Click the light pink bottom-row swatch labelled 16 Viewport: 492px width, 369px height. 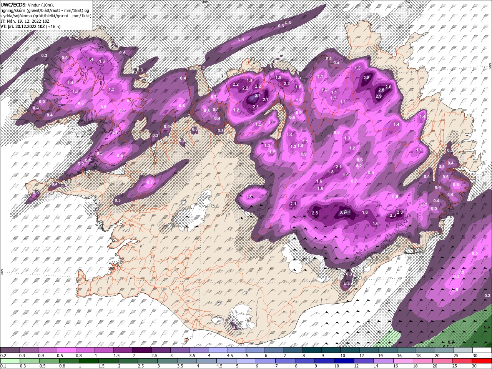402,361
